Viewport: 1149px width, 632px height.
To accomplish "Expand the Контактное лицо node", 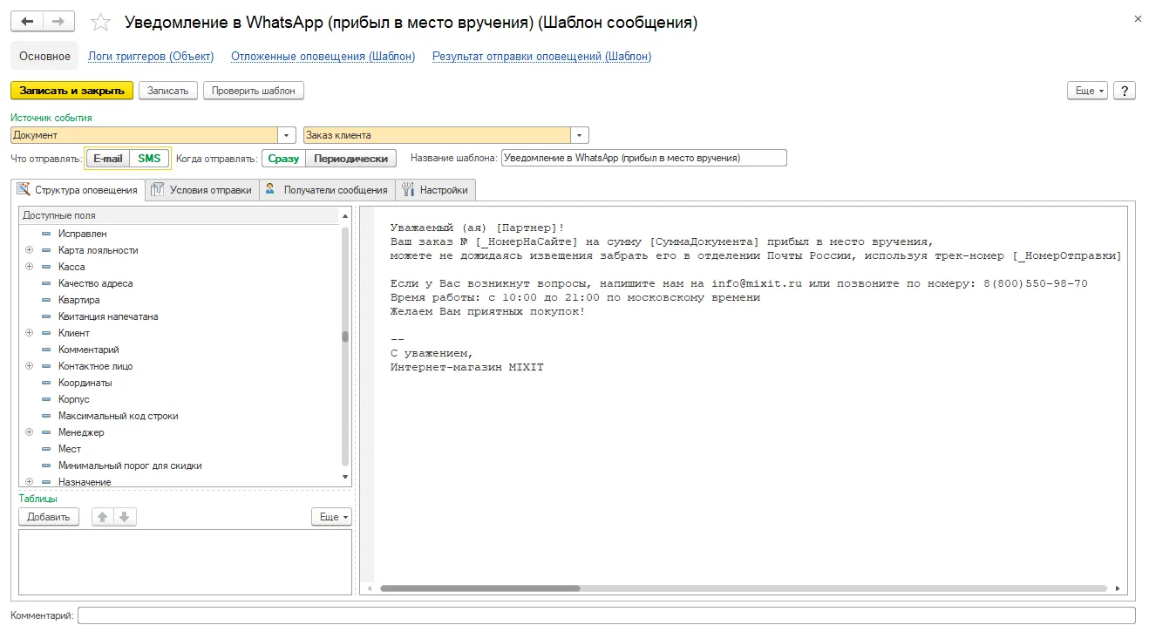I will [29, 366].
